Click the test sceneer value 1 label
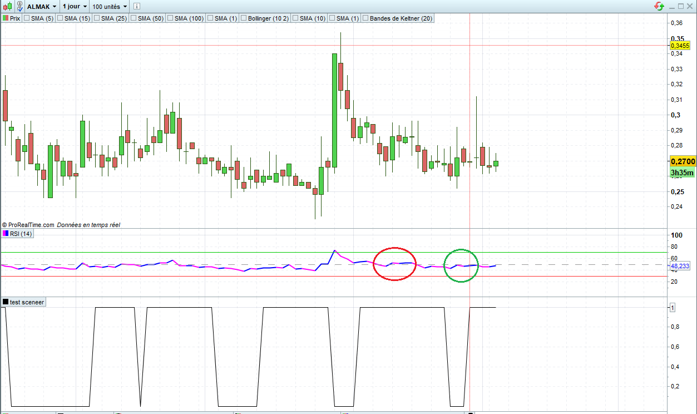Screen dimensions: 697x414 pyautogui.click(x=673, y=308)
